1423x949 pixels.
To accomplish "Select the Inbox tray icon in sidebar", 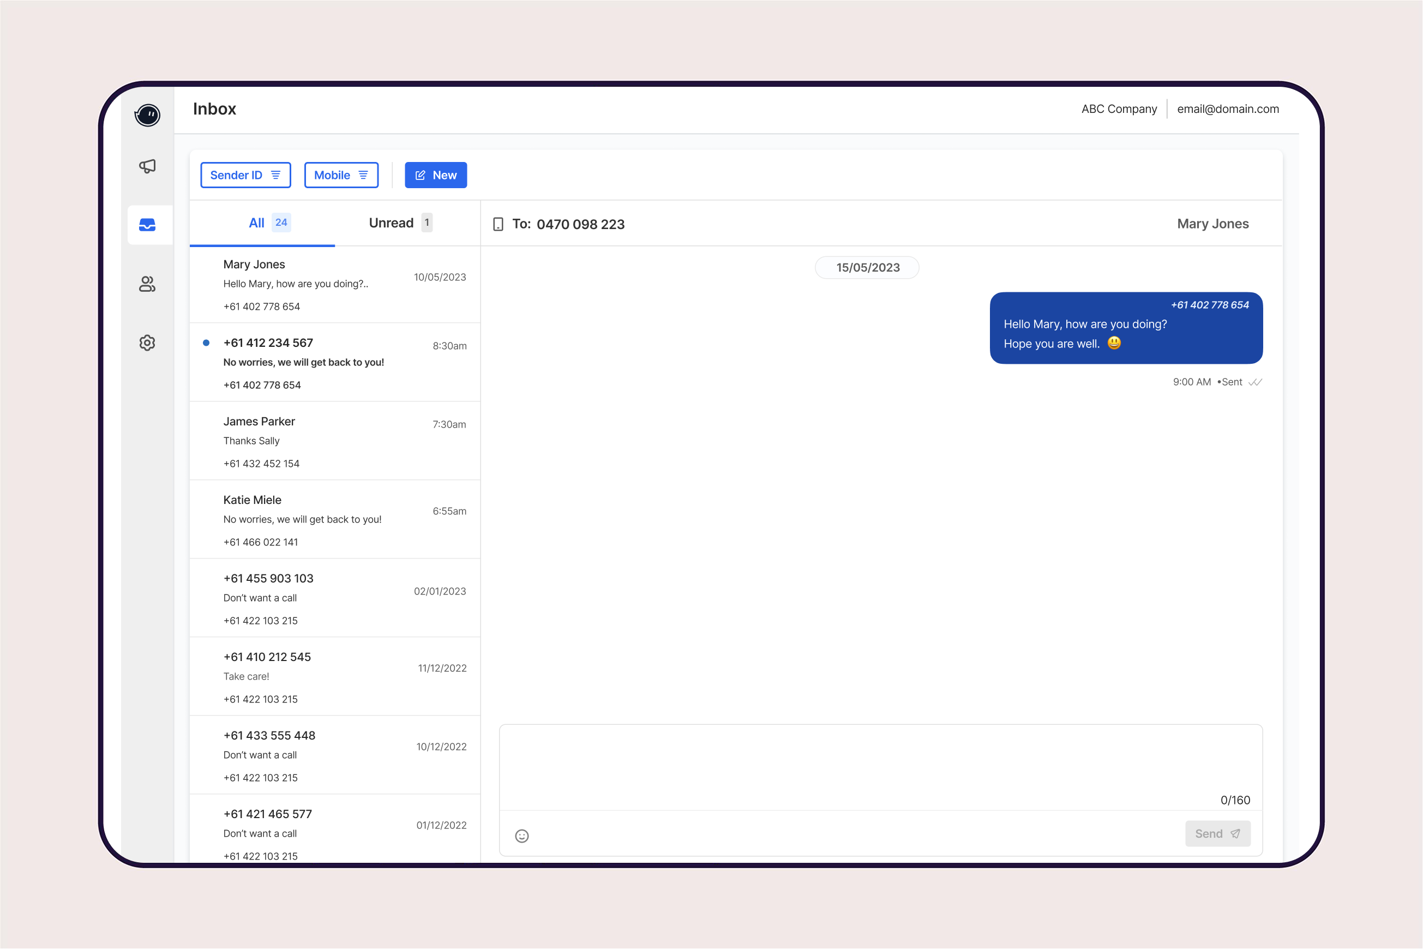I will click(x=147, y=225).
